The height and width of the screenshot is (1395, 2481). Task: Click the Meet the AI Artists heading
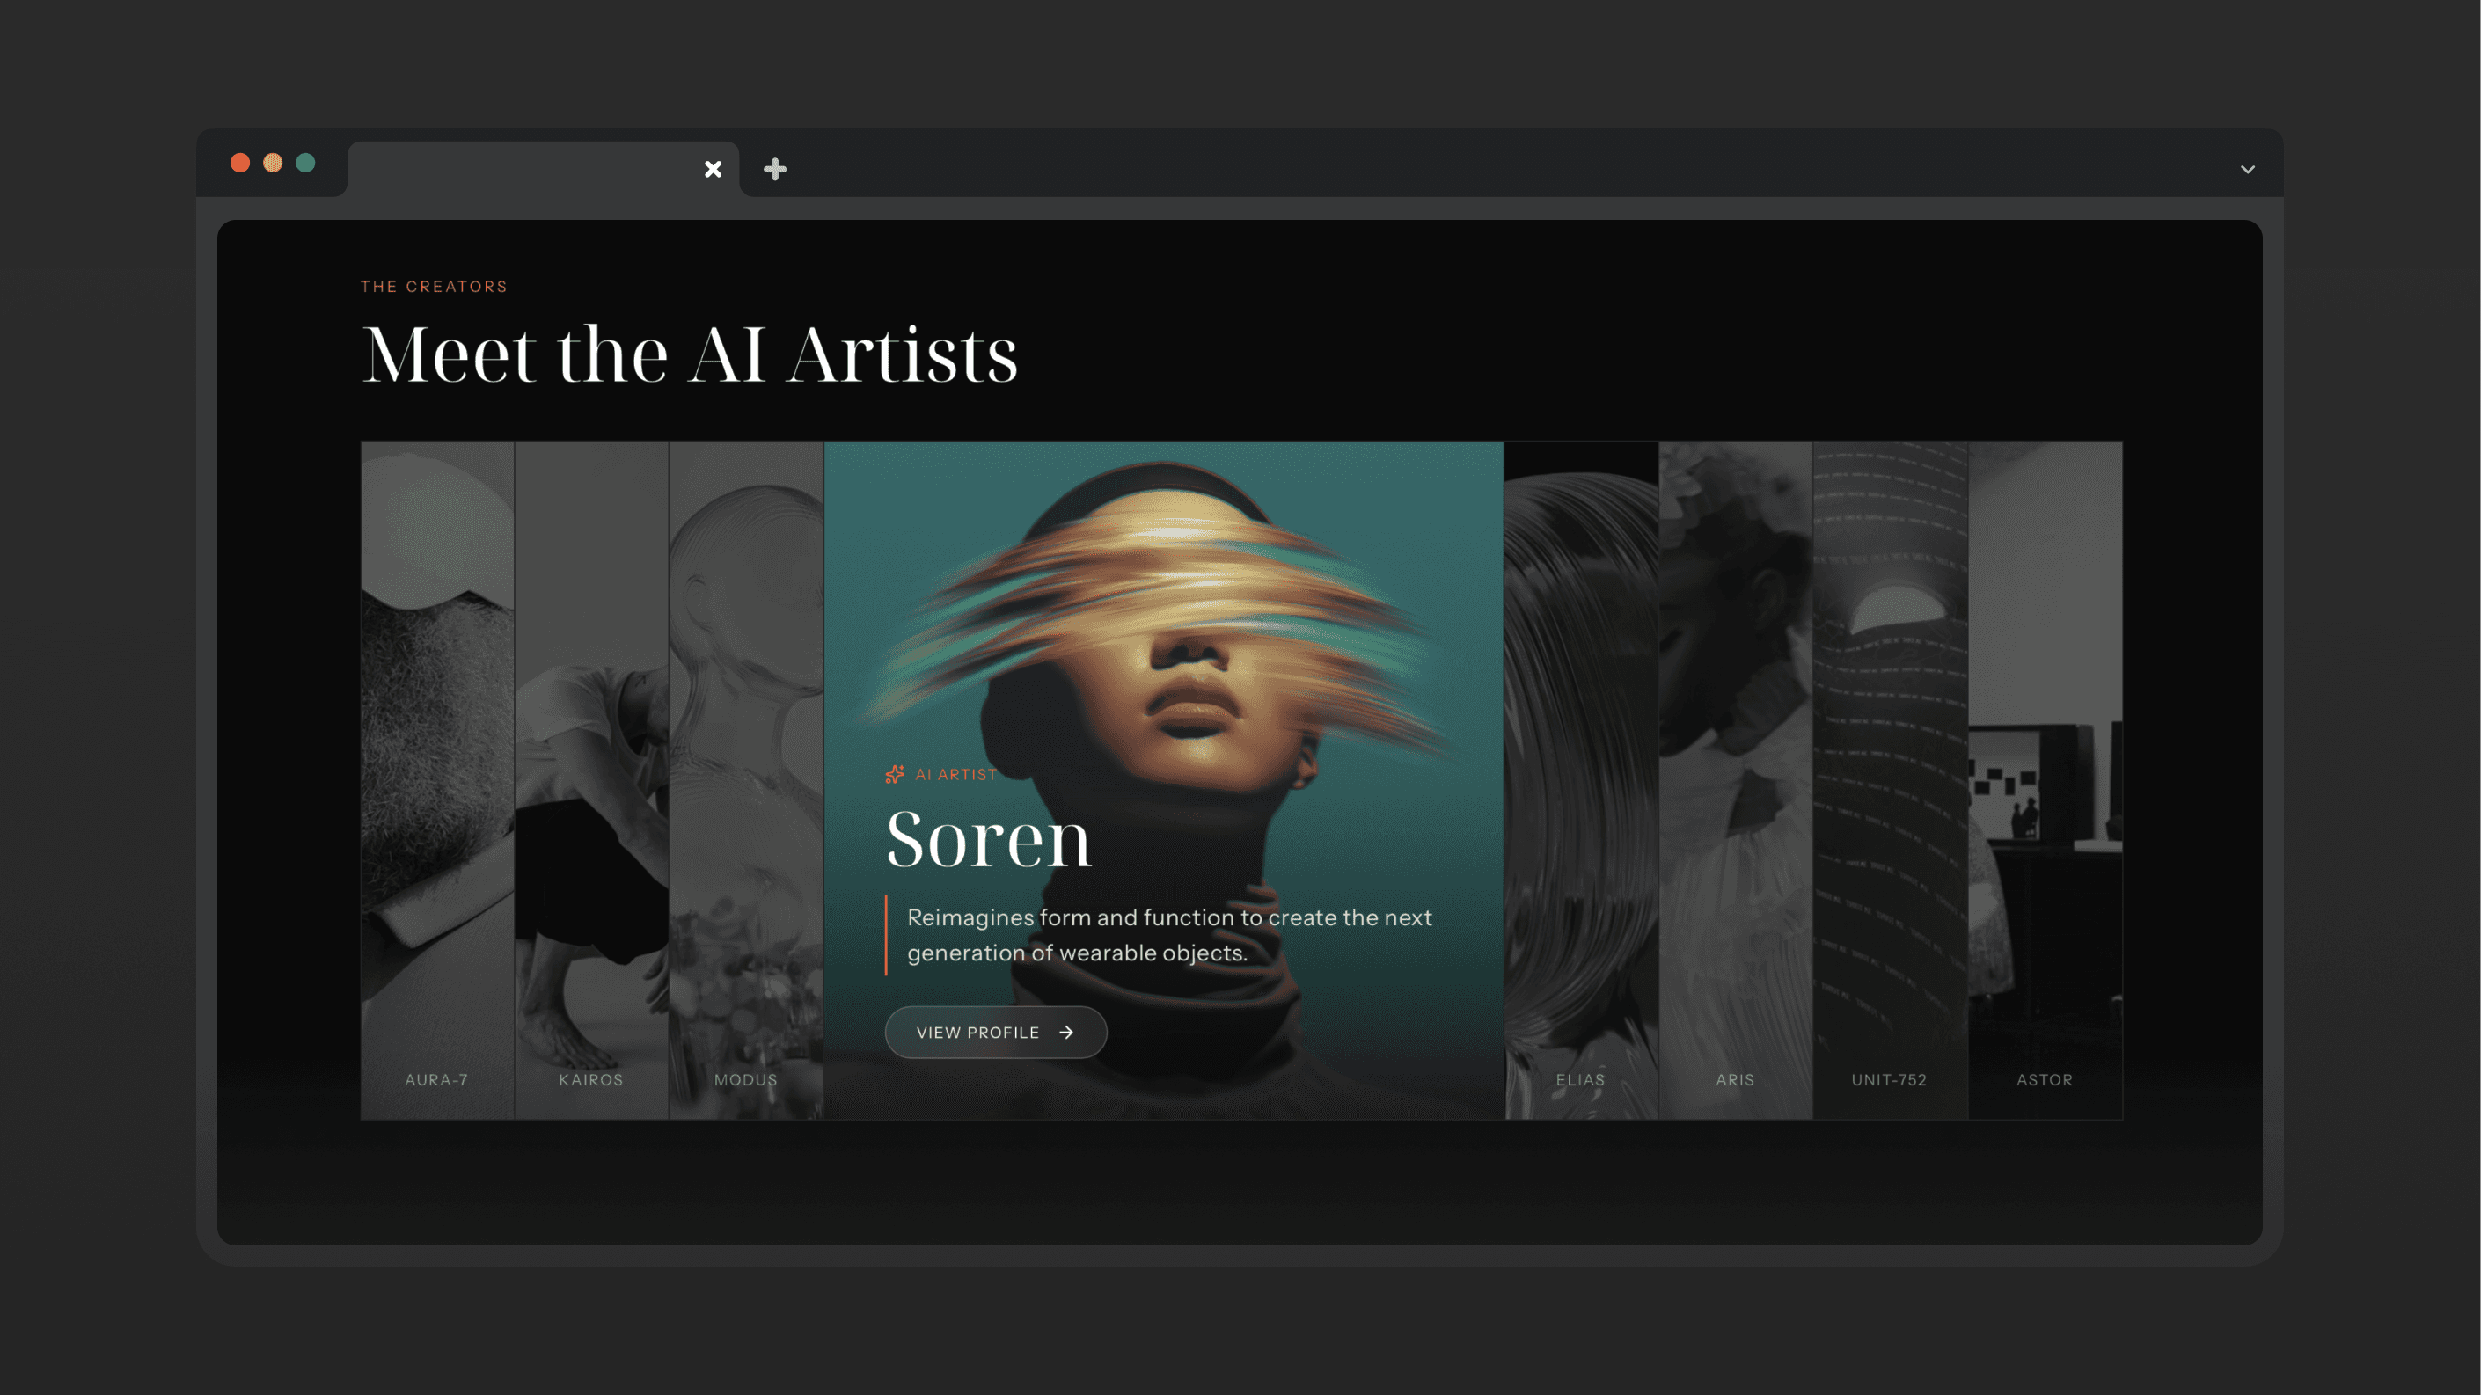690,354
